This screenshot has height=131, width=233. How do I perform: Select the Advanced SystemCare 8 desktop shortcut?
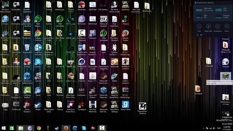[x=27, y=78]
